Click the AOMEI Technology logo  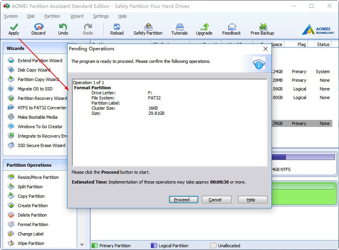pos(318,29)
